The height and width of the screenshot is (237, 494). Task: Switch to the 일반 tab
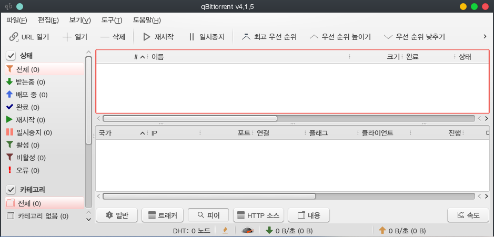(117, 215)
